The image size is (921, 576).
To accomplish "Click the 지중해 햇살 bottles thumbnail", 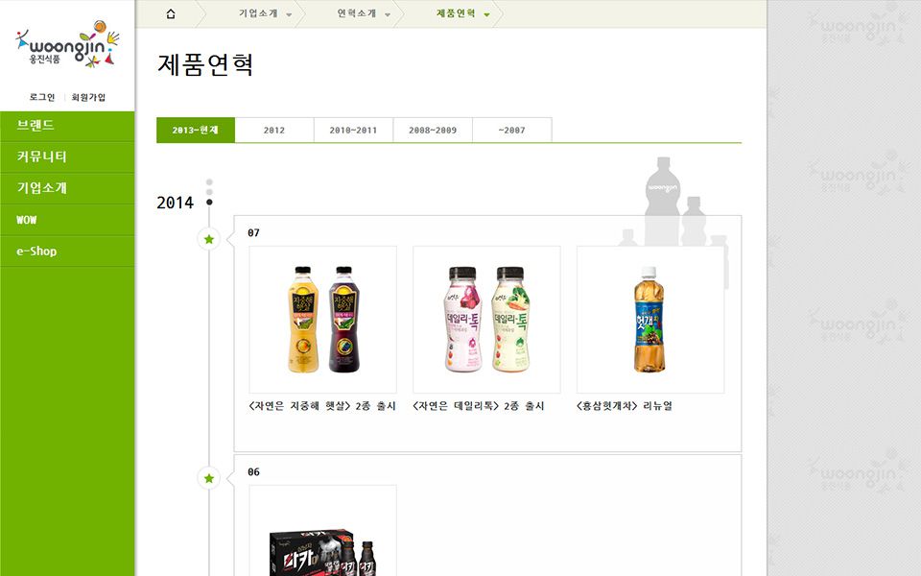I will pyautogui.click(x=323, y=320).
